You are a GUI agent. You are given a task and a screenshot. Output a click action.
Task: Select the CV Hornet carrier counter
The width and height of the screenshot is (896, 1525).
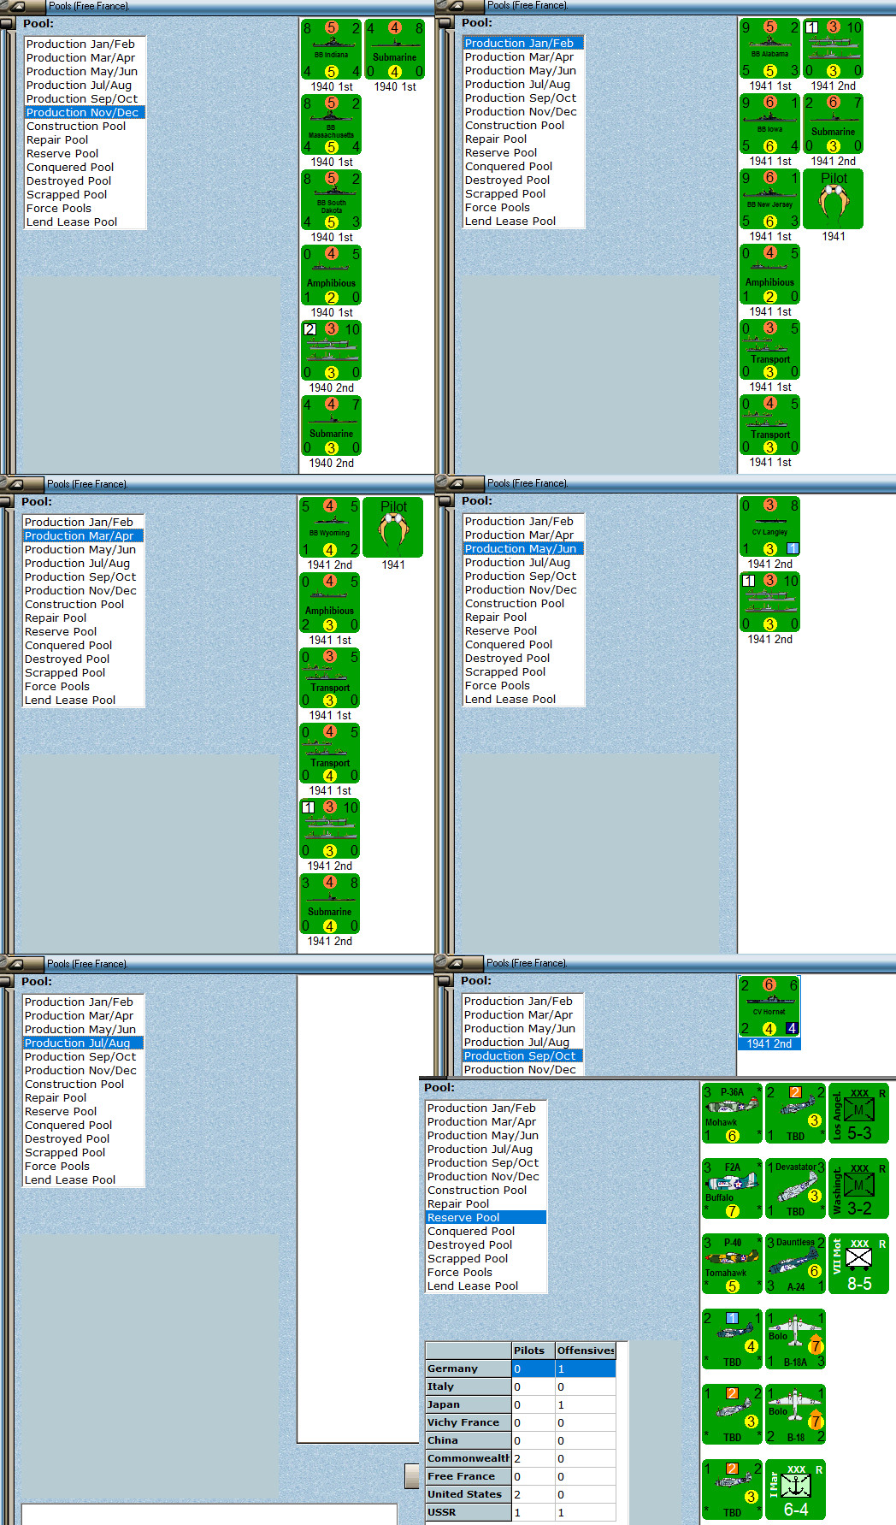pyautogui.click(x=769, y=1006)
